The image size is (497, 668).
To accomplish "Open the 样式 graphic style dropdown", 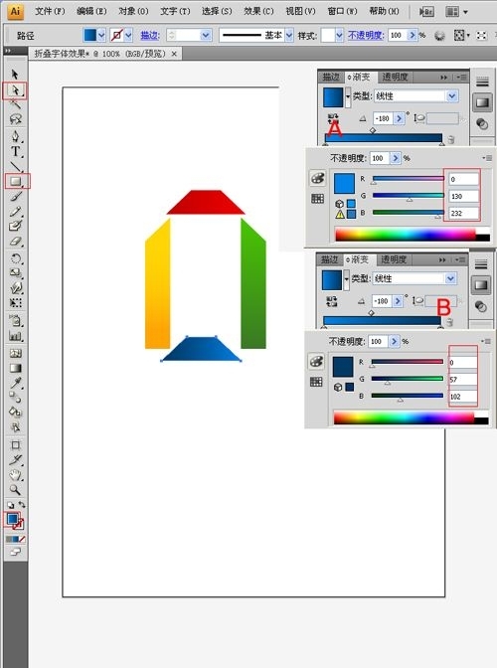I will pos(339,36).
